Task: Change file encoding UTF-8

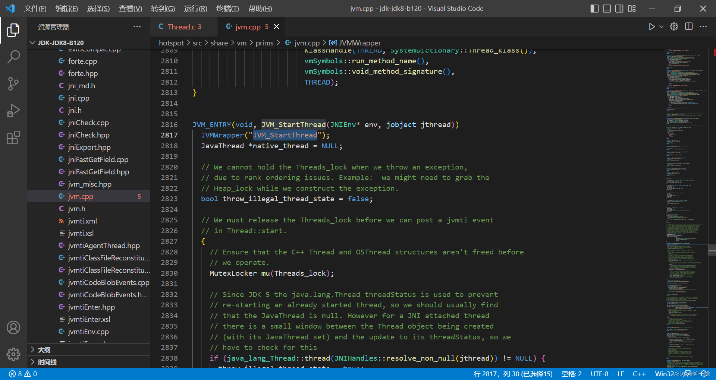Action: (599, 374)
